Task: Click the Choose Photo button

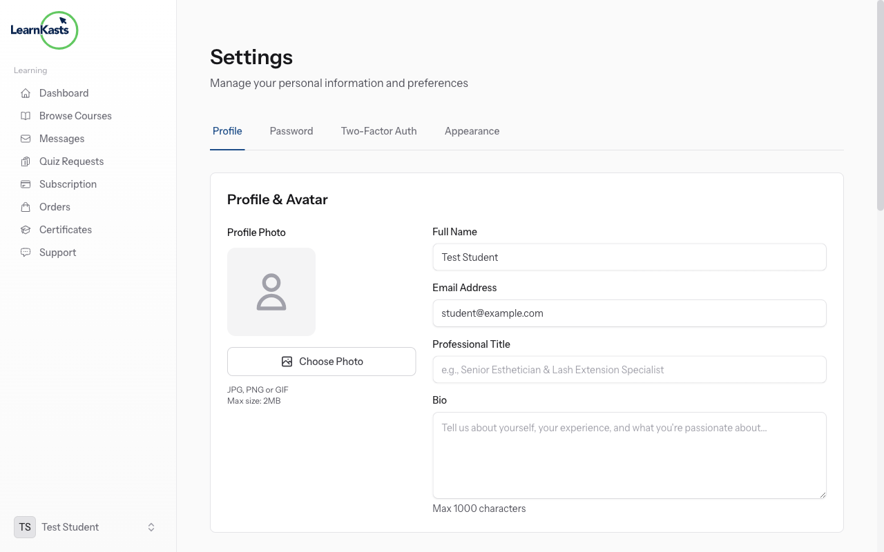Action: [321, 361]
